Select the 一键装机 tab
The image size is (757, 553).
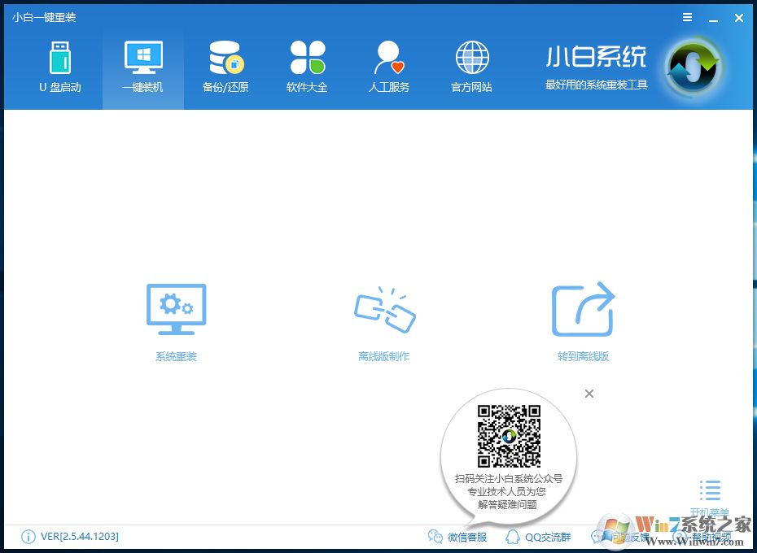click(142, 65)
